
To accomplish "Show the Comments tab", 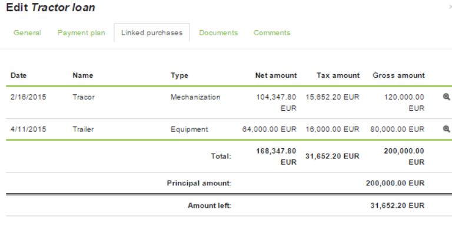I will tap(272, 32).
